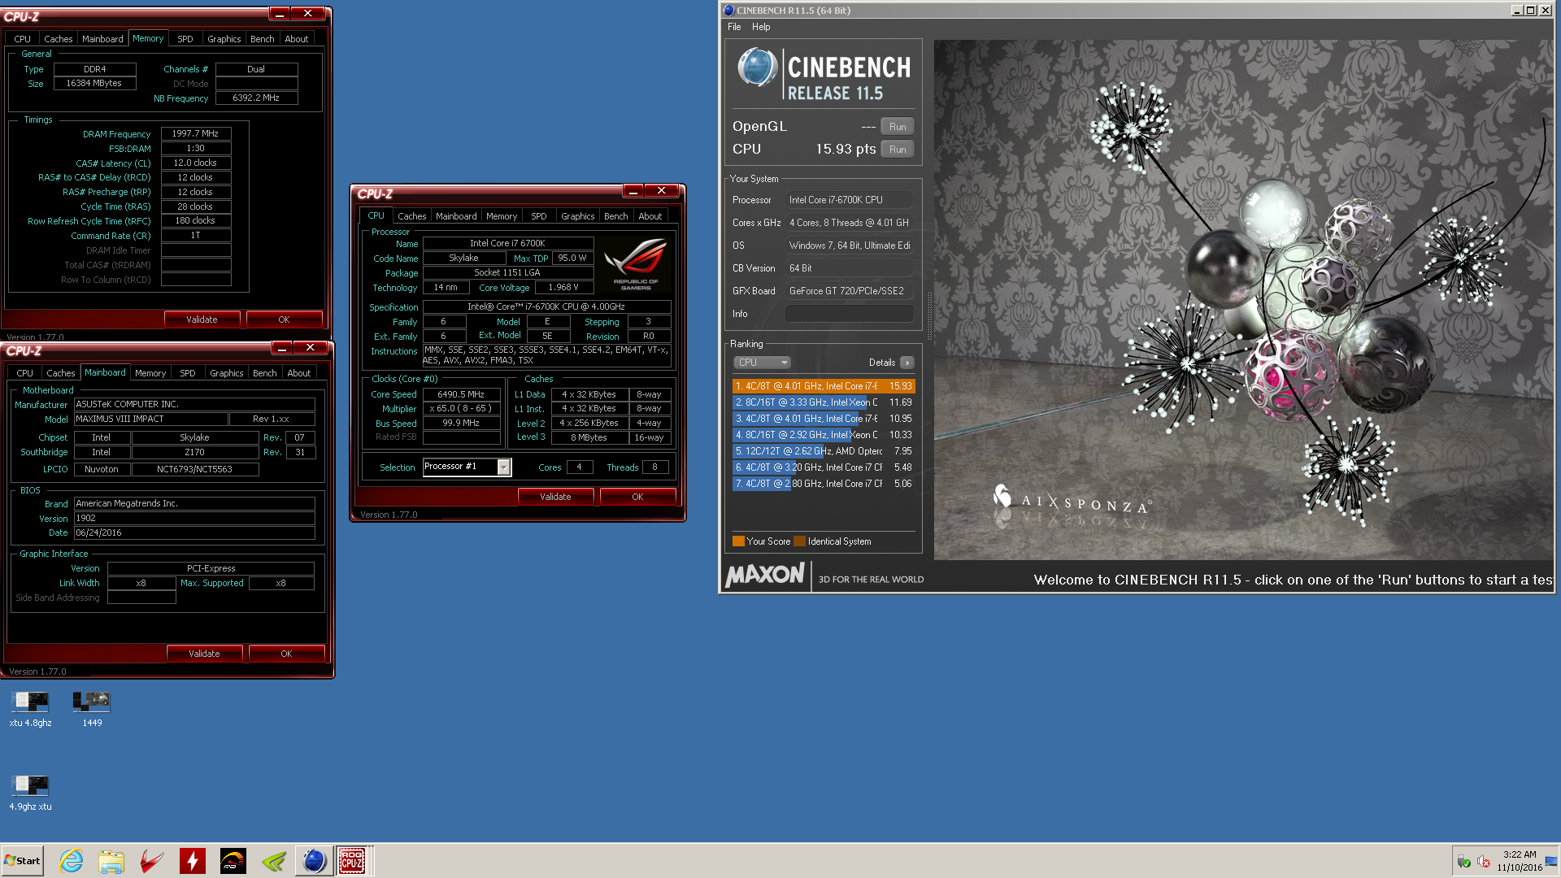Select ranking row 7 scoring 5.06
Viewport: 1561px width, 878px height.
[x=824, y=484]
